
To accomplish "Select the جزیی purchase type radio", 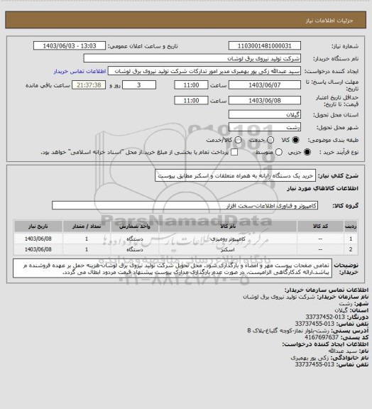I will tap(307, 152).
